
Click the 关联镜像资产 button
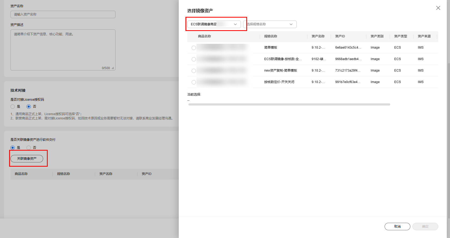click(27, 159)
